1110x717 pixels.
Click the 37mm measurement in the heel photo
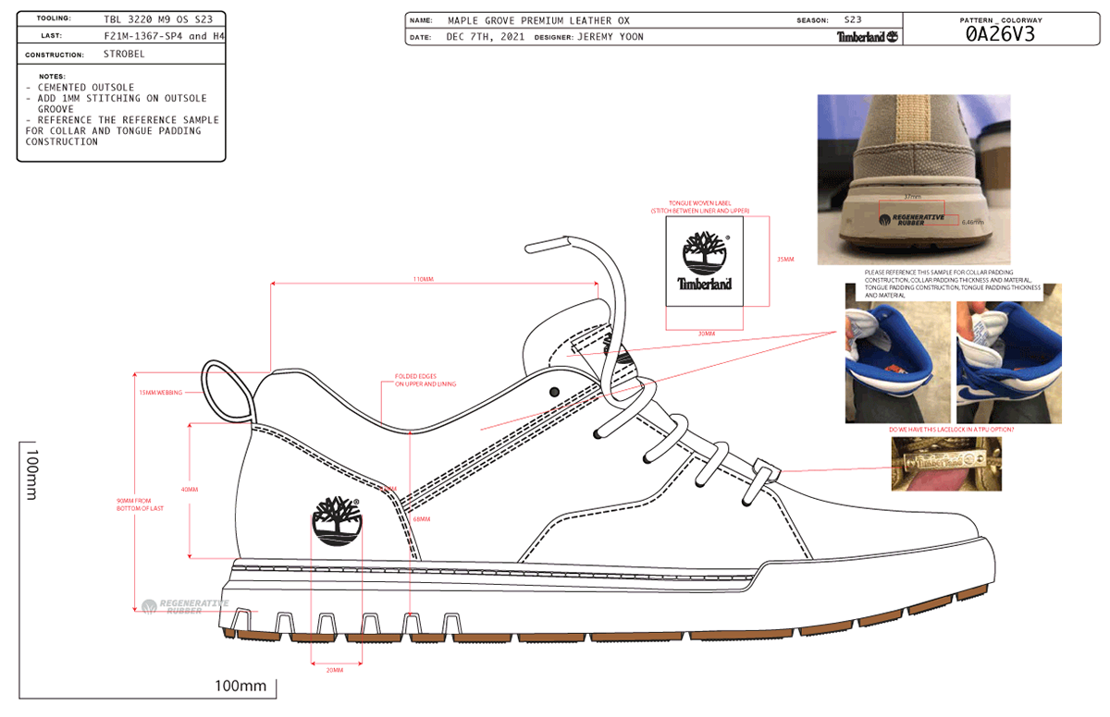pyautogui.click(x=912, y=197)
